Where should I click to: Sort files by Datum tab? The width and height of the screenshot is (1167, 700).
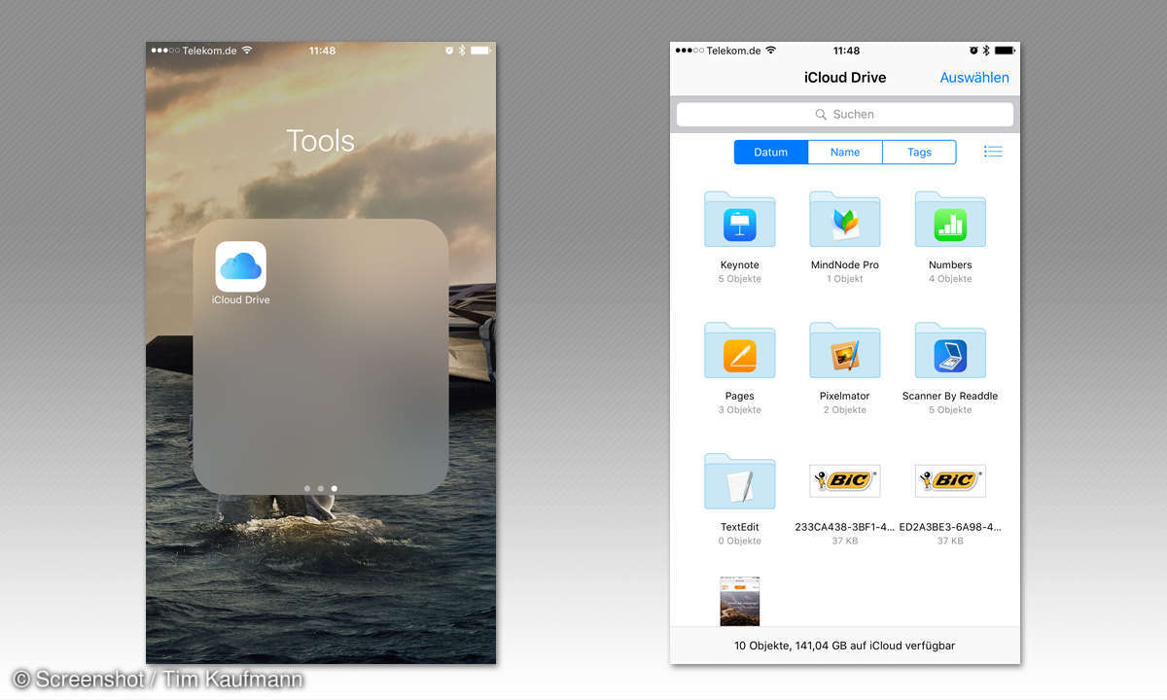(770, 152)
